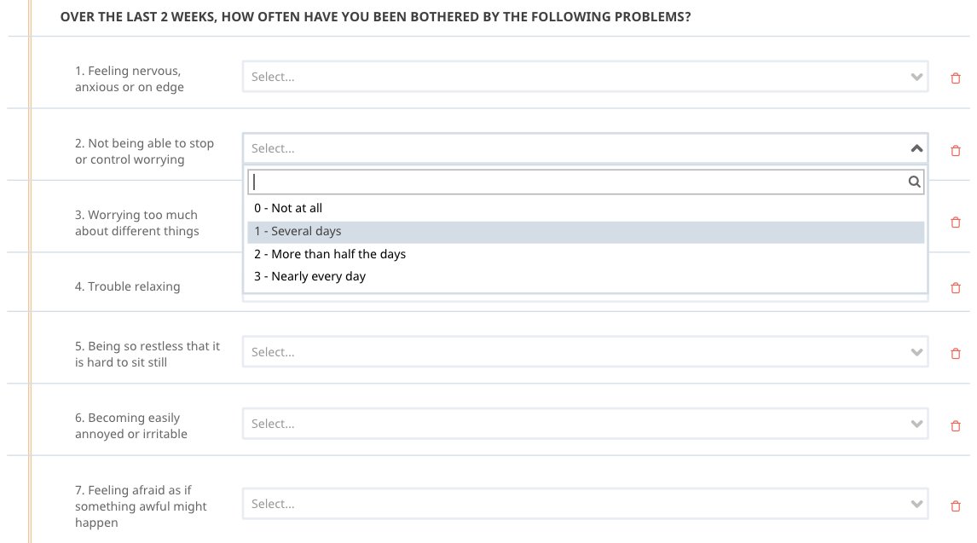
Task: Delete question 2 control worrying row
Action: coord(955,151)
